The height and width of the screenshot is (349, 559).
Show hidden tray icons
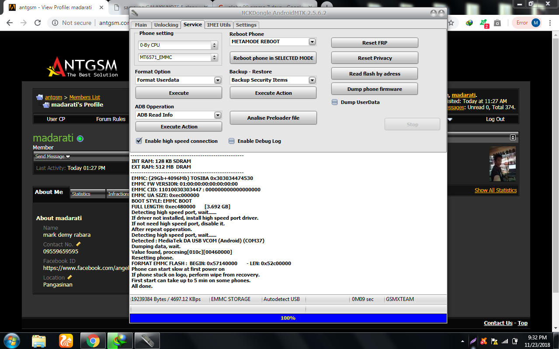[462, 341]
